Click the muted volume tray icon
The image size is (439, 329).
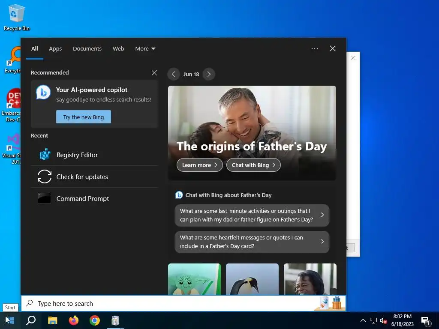[x=383, y=320]
